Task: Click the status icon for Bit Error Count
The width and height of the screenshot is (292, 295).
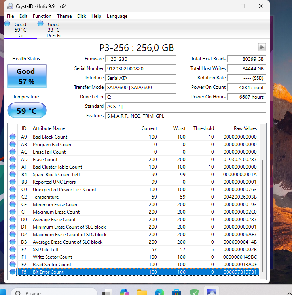Action: 13,272
